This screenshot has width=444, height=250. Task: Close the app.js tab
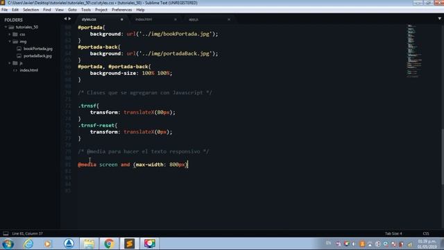[x=229, y=19]
